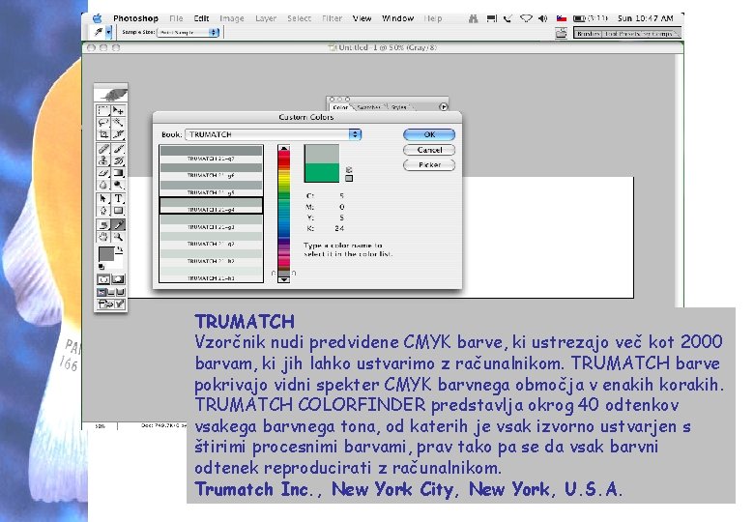The height and width of the screenshot is (522, 754).
Task: Open the Photoshop application menu
Action: 135,18
